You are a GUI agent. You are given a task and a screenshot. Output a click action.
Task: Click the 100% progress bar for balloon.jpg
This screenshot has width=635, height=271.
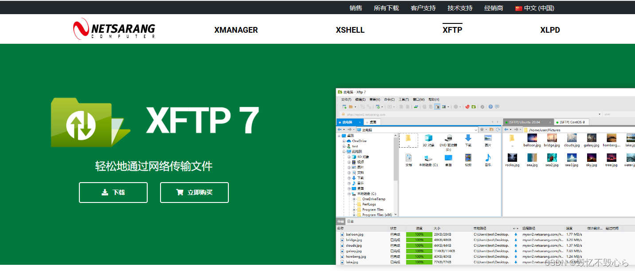419,234
